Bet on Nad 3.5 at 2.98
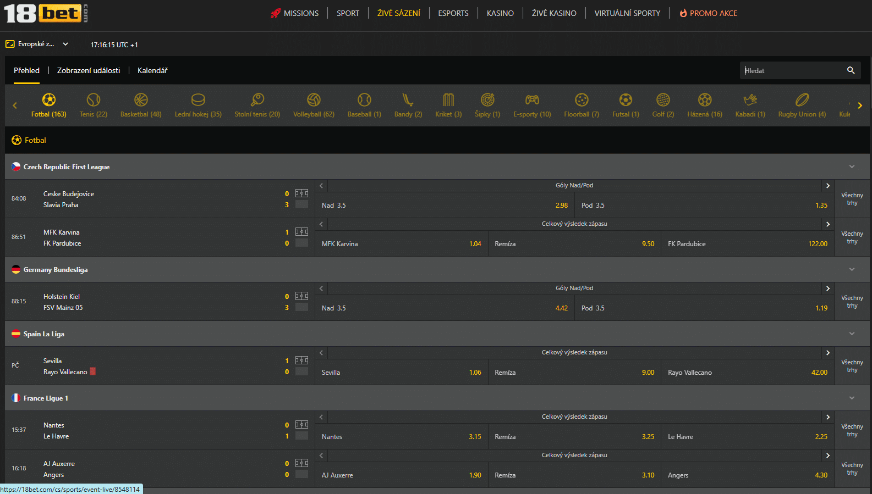872x494 pixels. [x=445, y=205]
